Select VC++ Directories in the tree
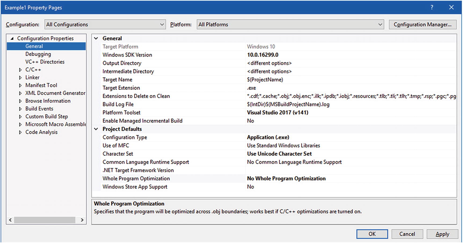The width and height of the screenshot is (463, 243). pos(45,62)
